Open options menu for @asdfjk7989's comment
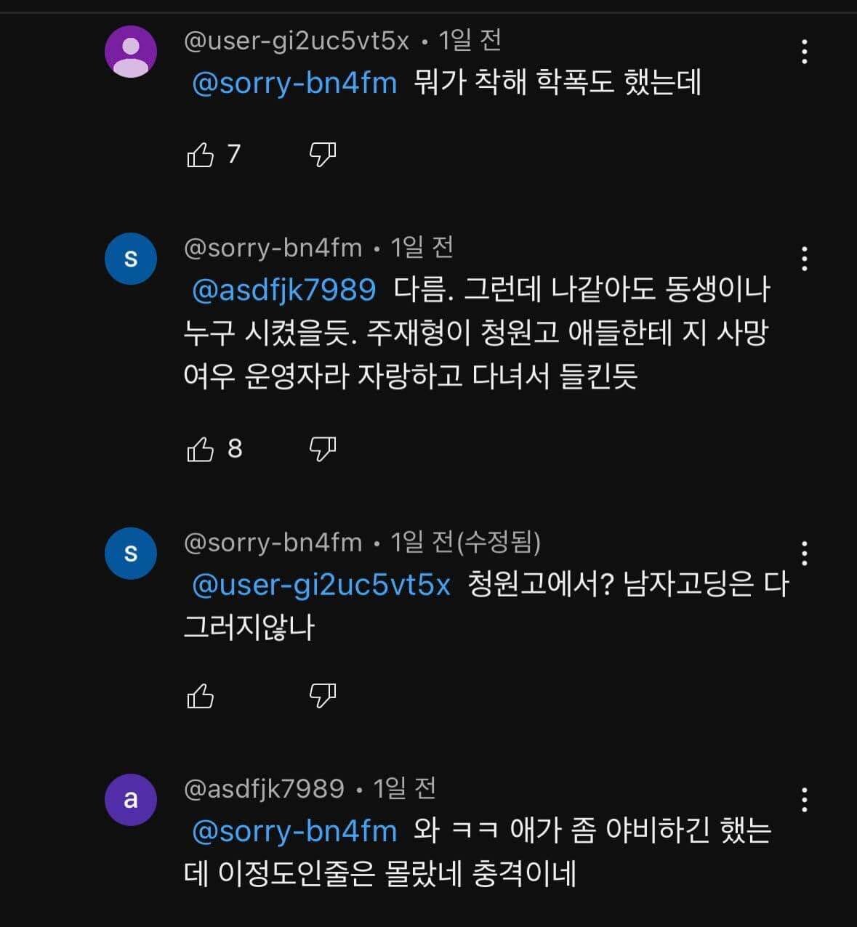 point(804,800)
